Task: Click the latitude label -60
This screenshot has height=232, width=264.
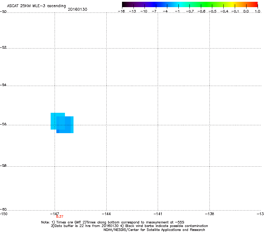Action: click(3, 210)
